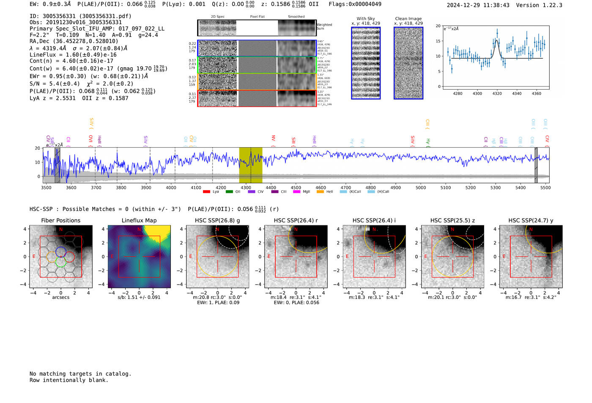592x403 pixels.
Task: Click the 2024-12-29 11:38:43 timestamp
Action: (478, 5)
